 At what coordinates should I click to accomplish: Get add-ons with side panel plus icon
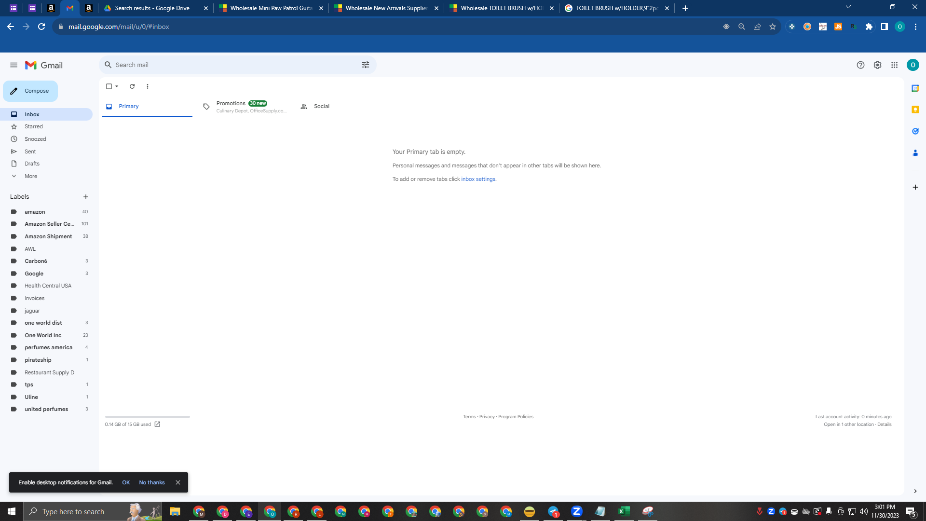click(x=915, y=187)
